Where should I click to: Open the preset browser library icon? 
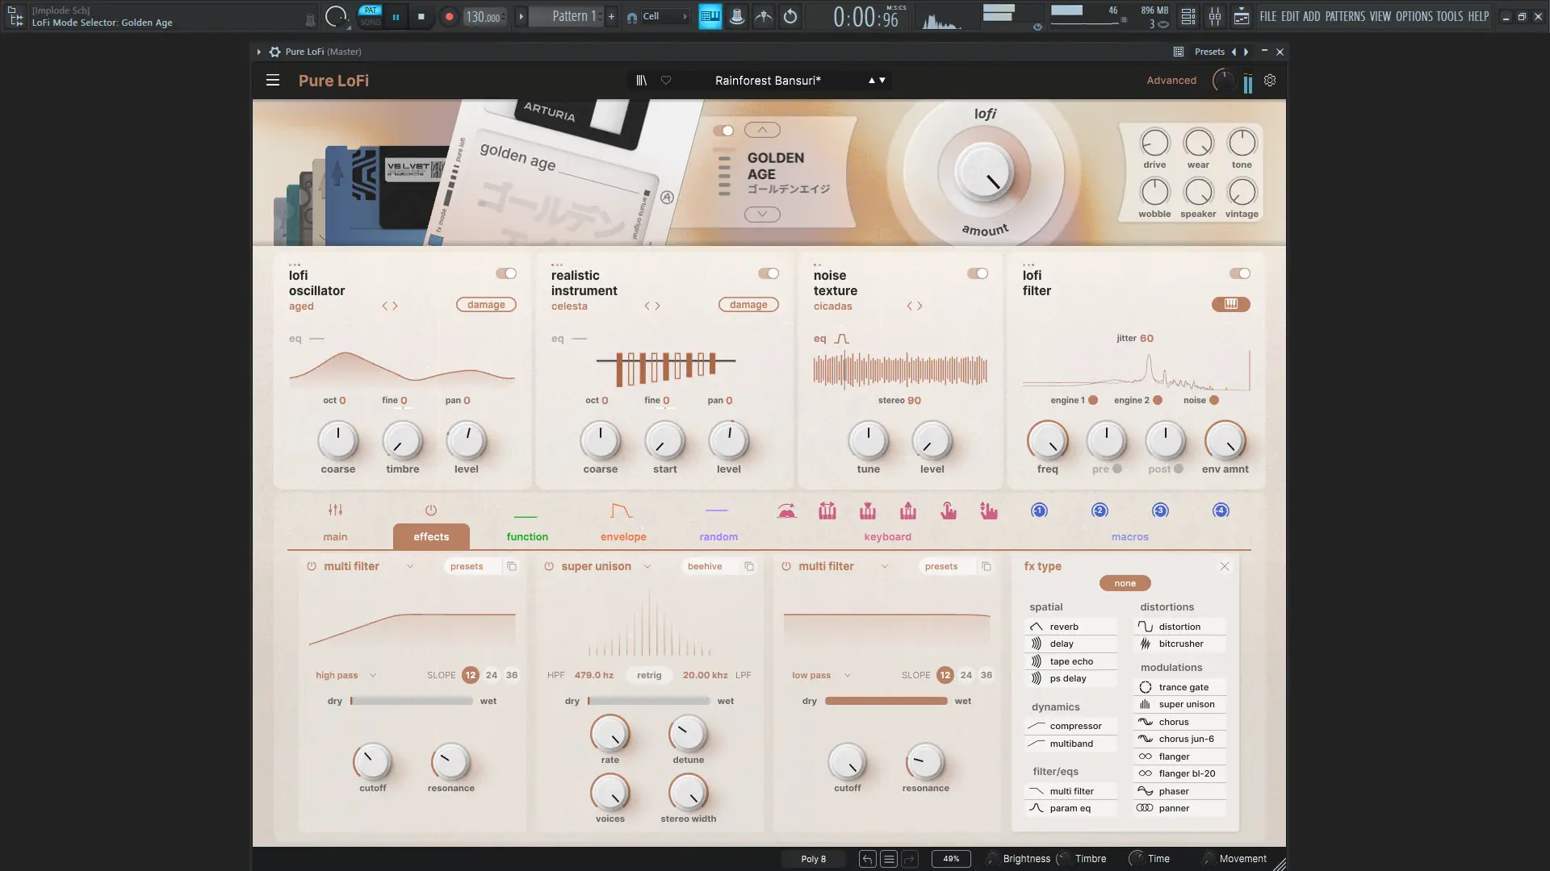[641, 81]
